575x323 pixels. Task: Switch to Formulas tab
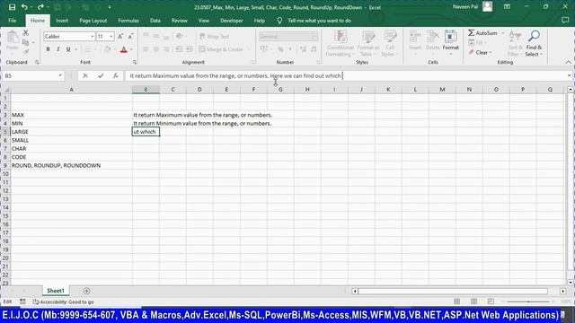coord(128,21)
